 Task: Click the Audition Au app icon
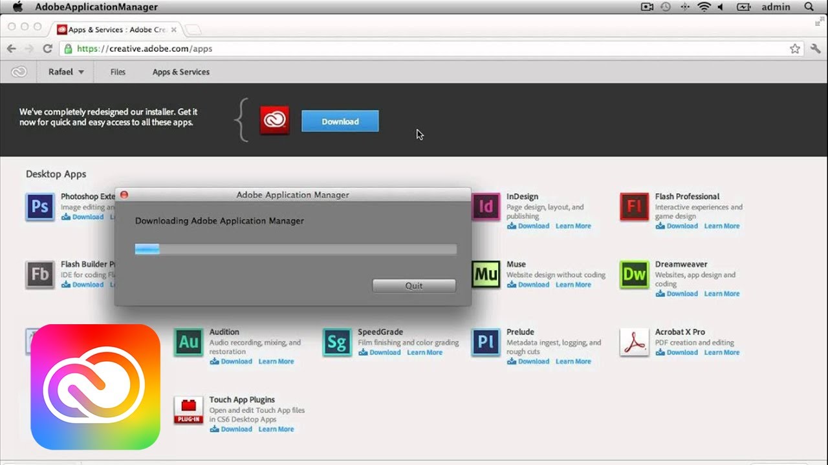[x=188, y=342]
